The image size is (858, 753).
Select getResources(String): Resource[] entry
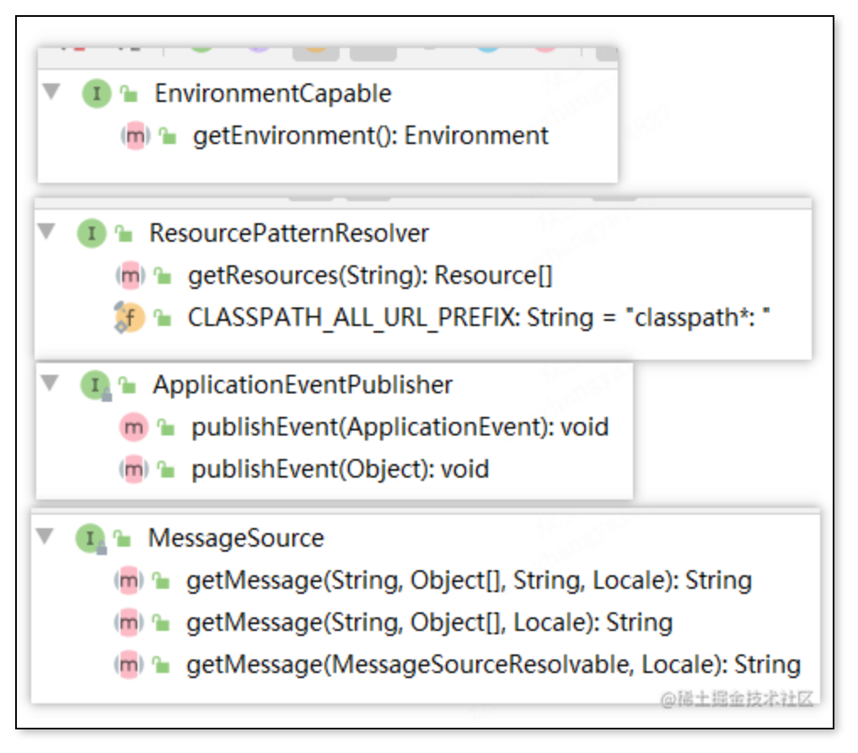[x=370, y=275]
